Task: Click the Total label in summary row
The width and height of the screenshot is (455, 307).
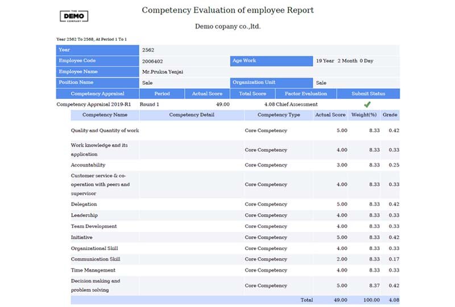Action: click(x=307, y=300)
